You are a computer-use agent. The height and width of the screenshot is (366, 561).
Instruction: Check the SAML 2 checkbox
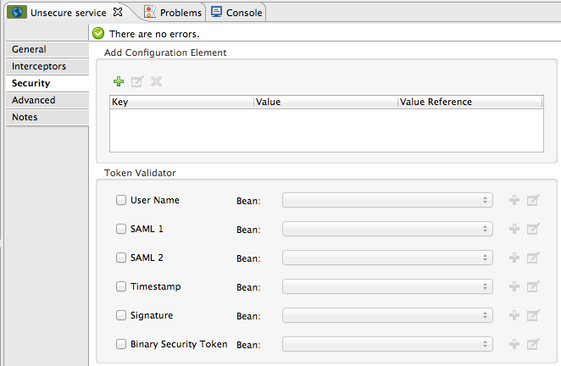121,258
